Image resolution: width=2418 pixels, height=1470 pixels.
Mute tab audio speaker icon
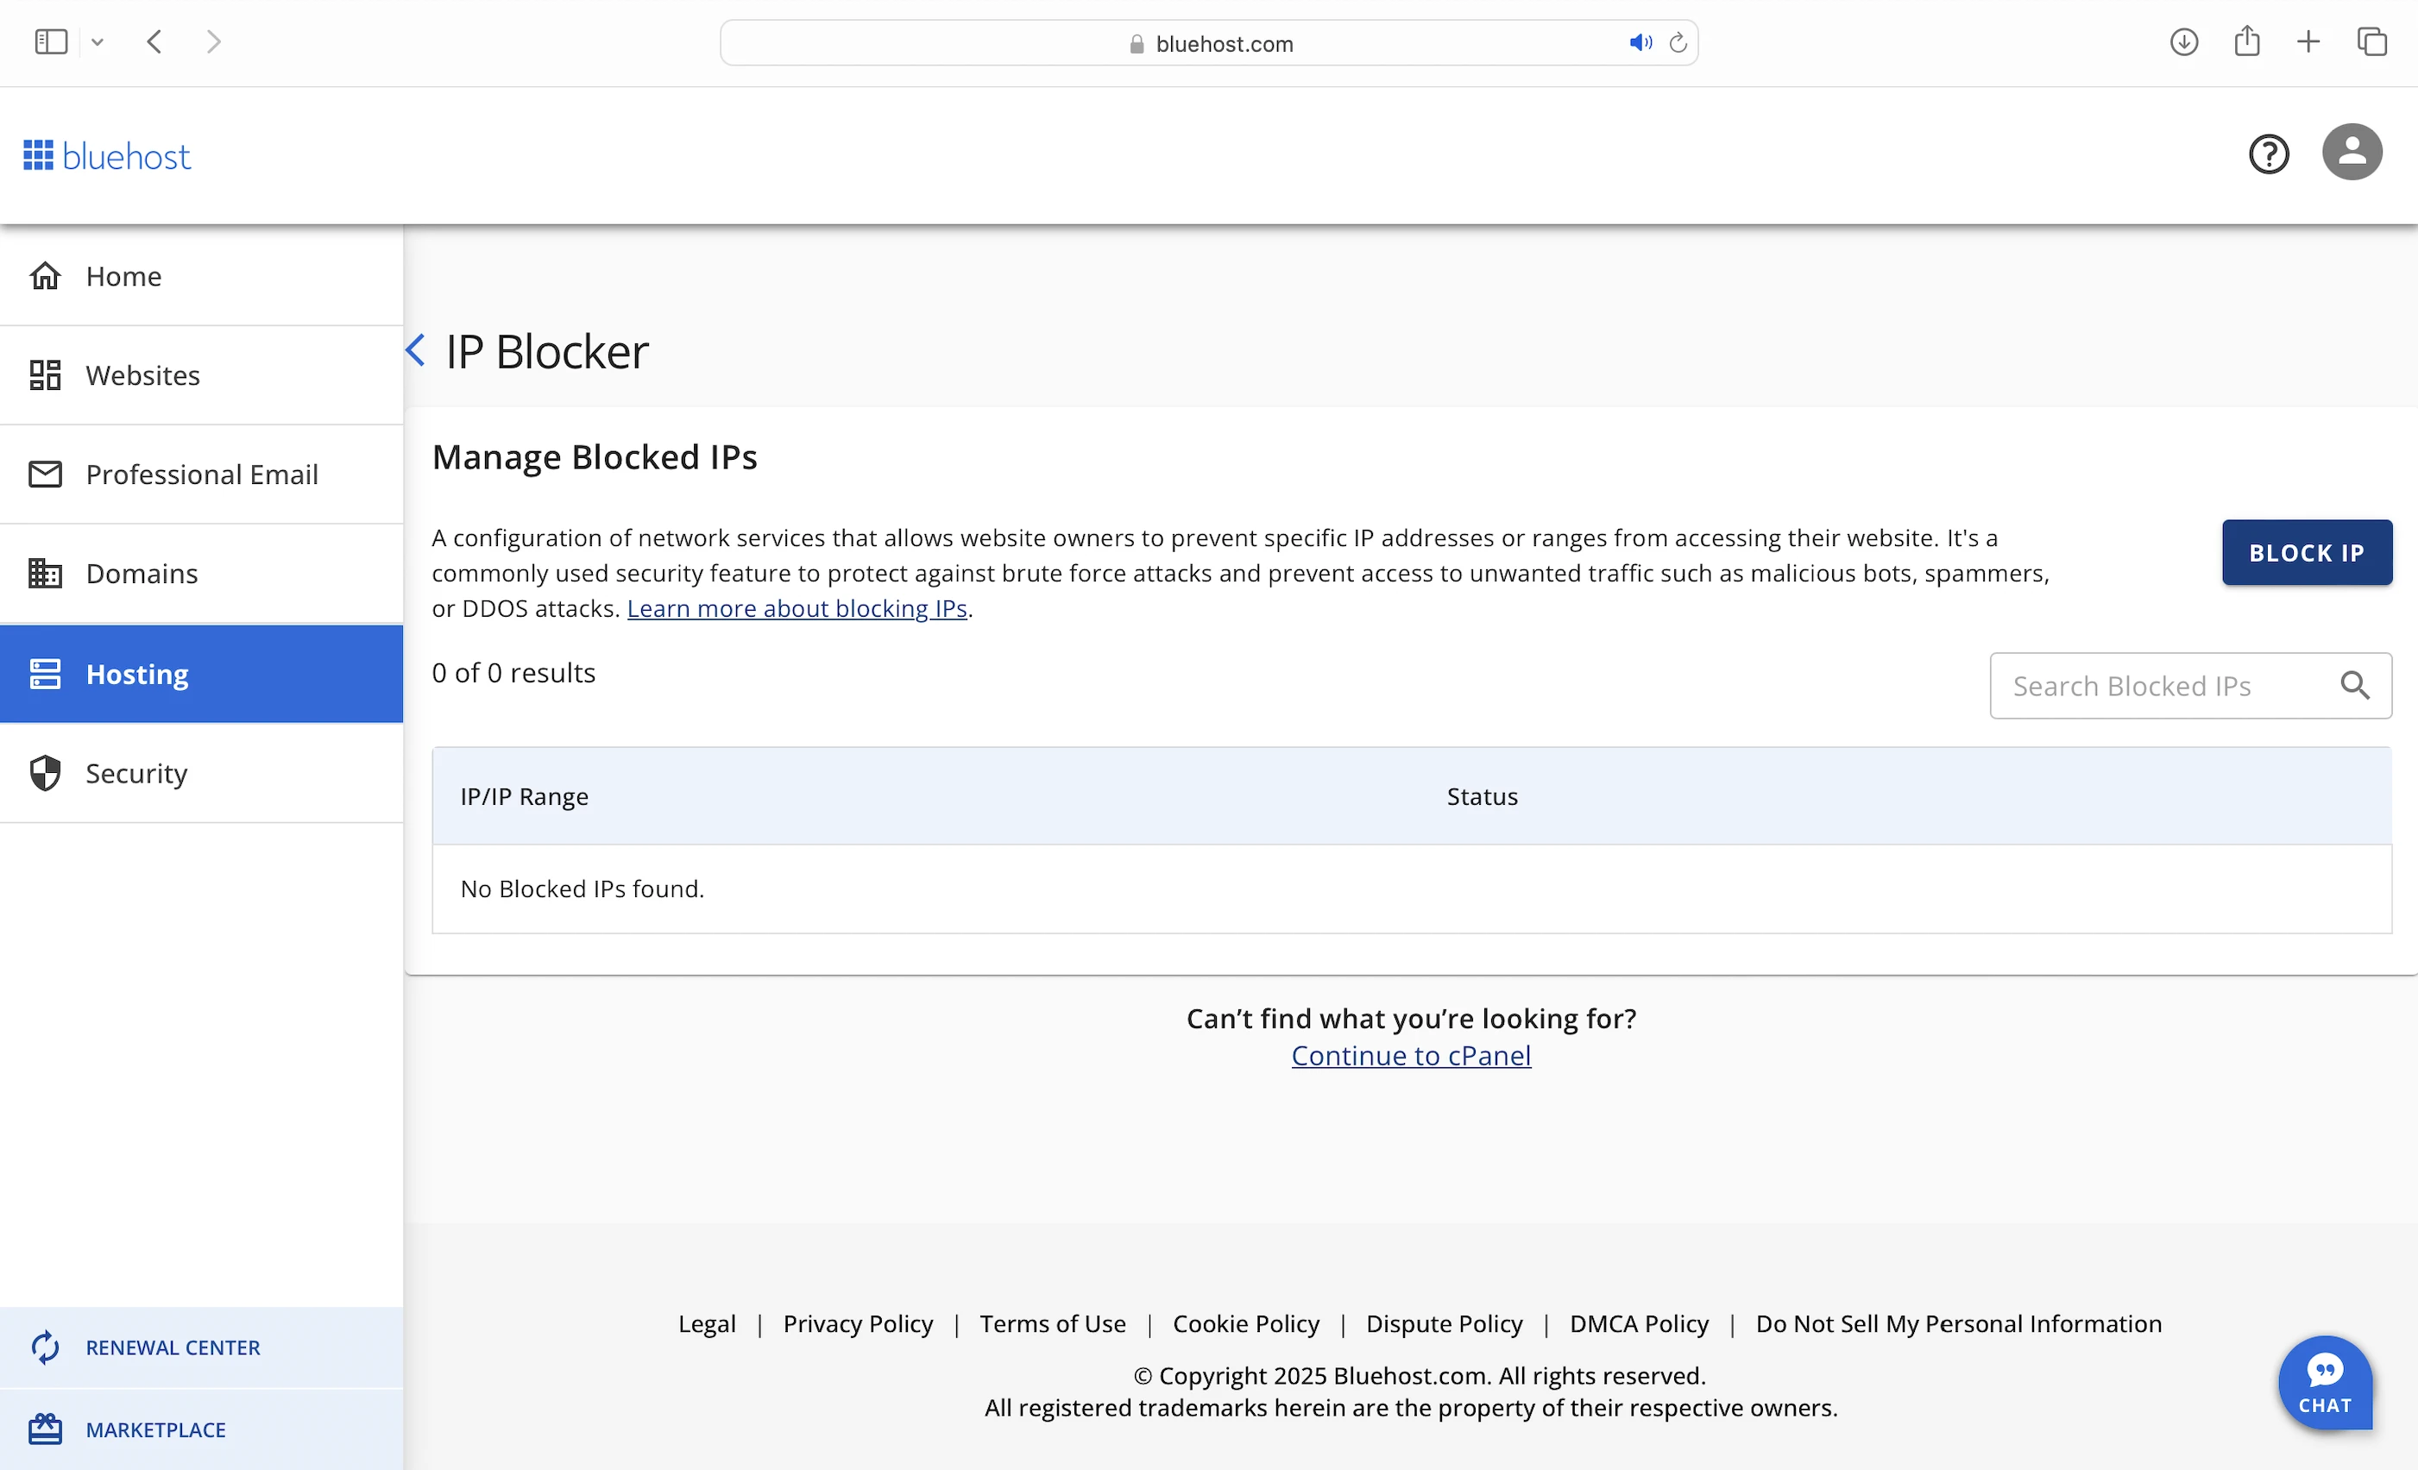(x=1640, y=43)
